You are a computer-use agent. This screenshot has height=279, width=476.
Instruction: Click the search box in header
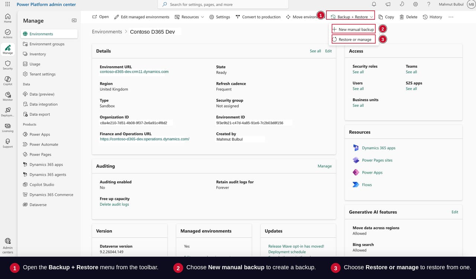pyautogui.click(x=223, y=4)
